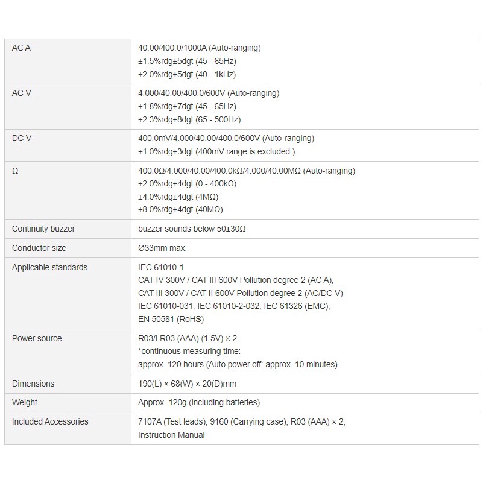Select the 400mV range is excluded line
This screenshot has height=483, width=483.
[216, 151]
